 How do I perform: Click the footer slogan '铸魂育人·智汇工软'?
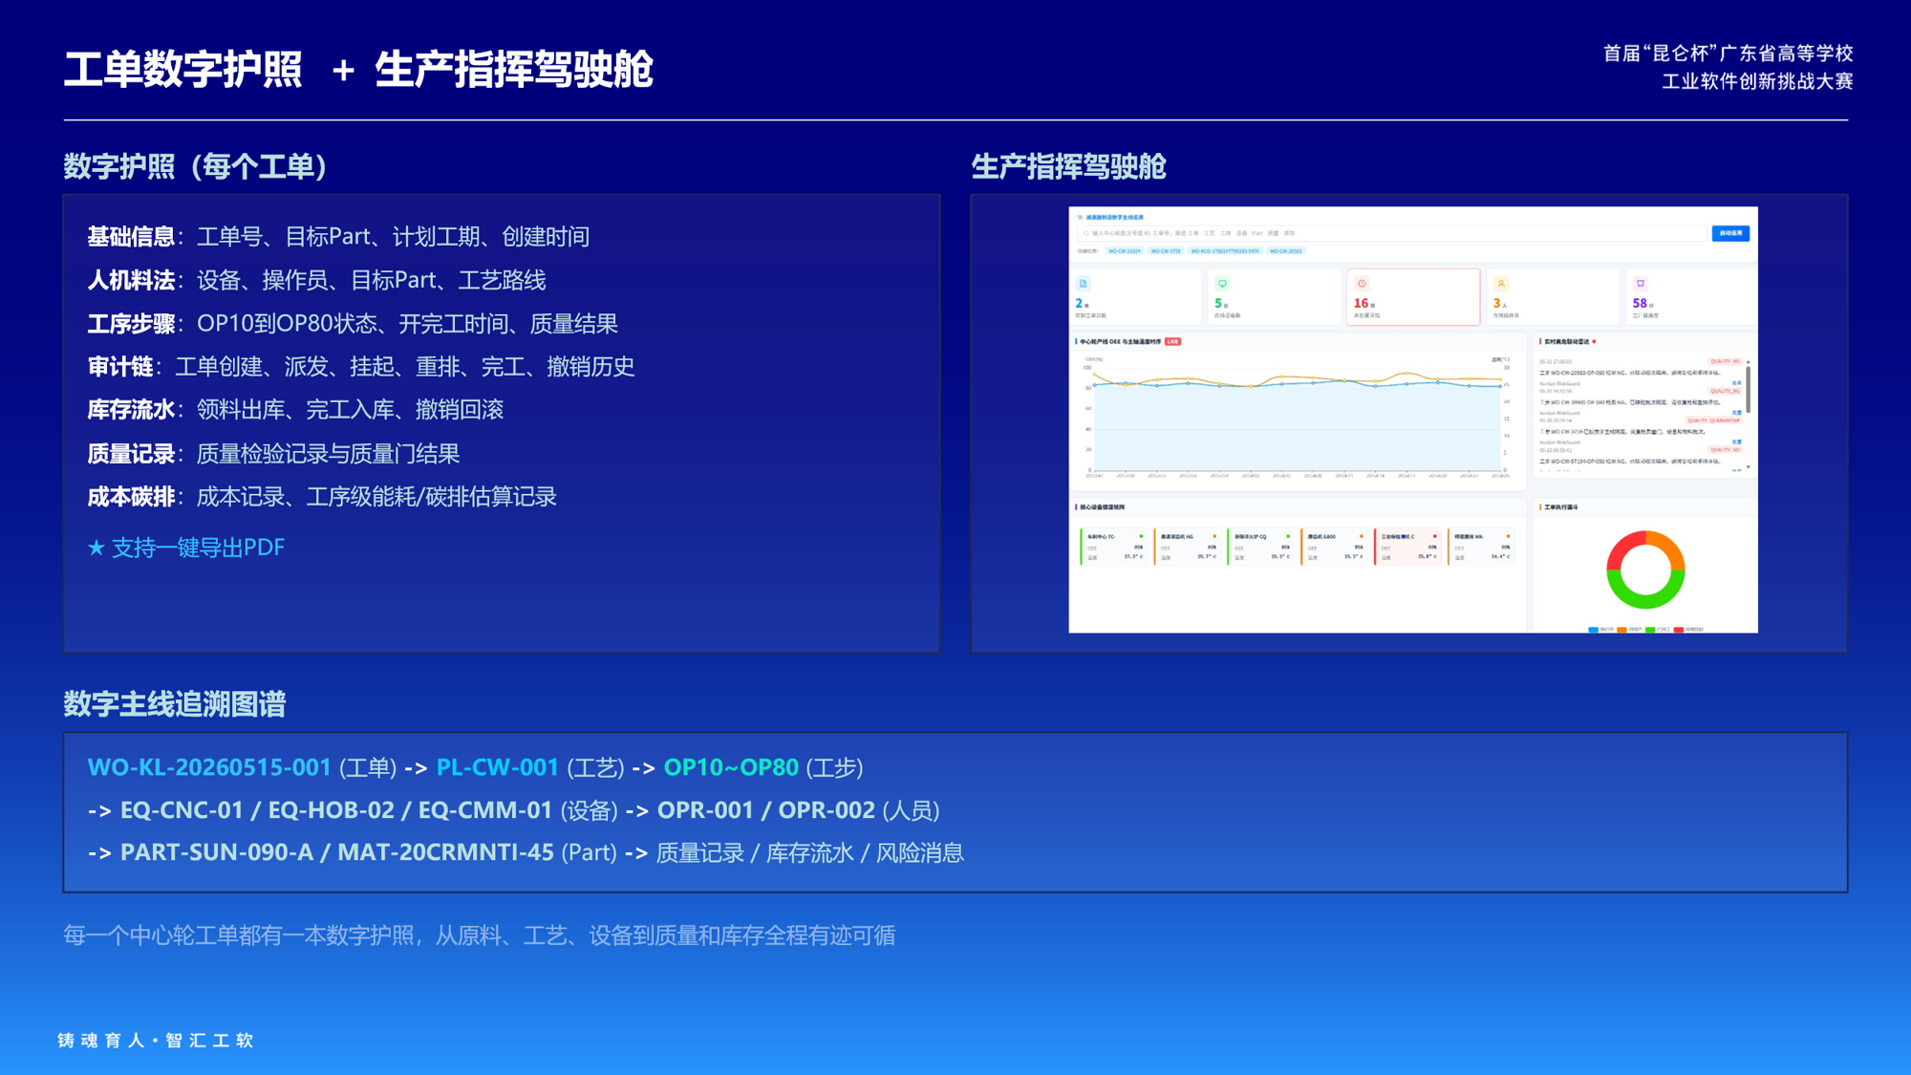pyautogui.click(x=156, y=1040)
